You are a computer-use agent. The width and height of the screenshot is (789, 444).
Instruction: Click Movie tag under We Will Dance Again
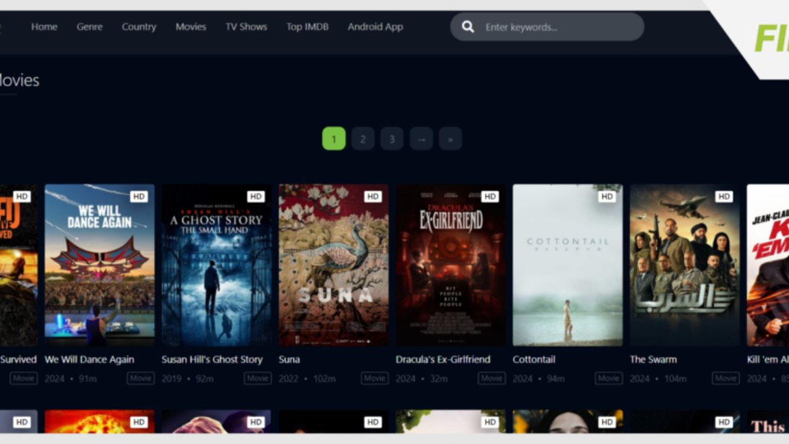141,379
